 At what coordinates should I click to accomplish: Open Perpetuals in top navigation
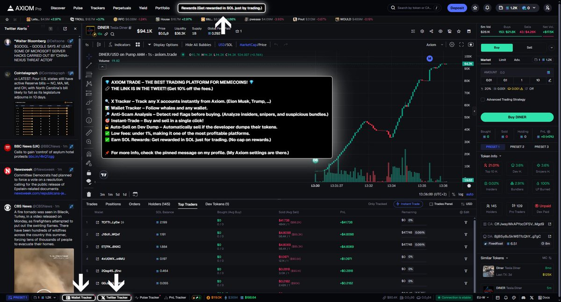coord(122,8)
